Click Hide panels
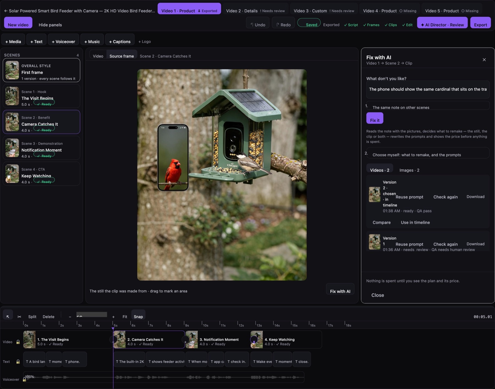The height and width of the screenshot is (389, 495). (50, 25)
